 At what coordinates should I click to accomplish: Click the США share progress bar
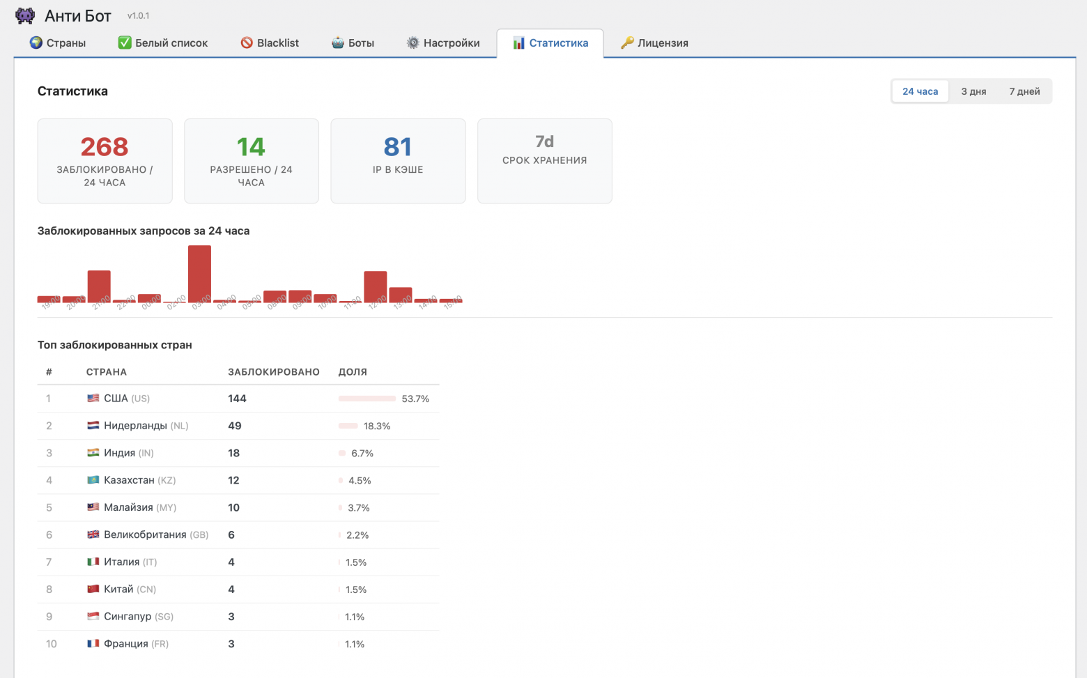point(367,399)
